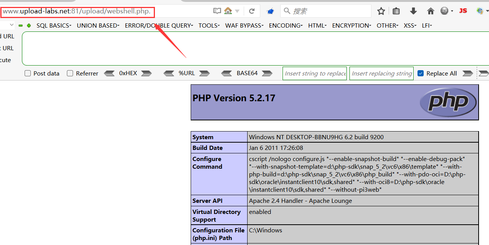Click the System row label
This screenshot has height=245, width=489.
click(203, 137)
